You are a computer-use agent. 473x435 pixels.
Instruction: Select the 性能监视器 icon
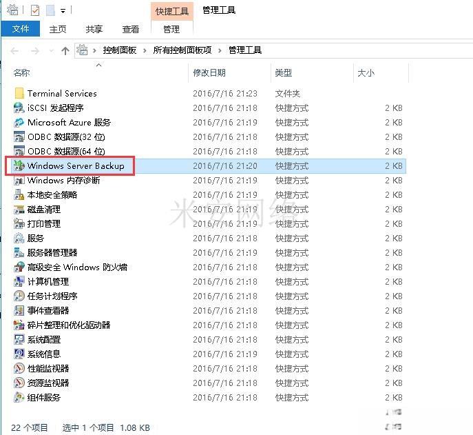click(x=19, y=368)
